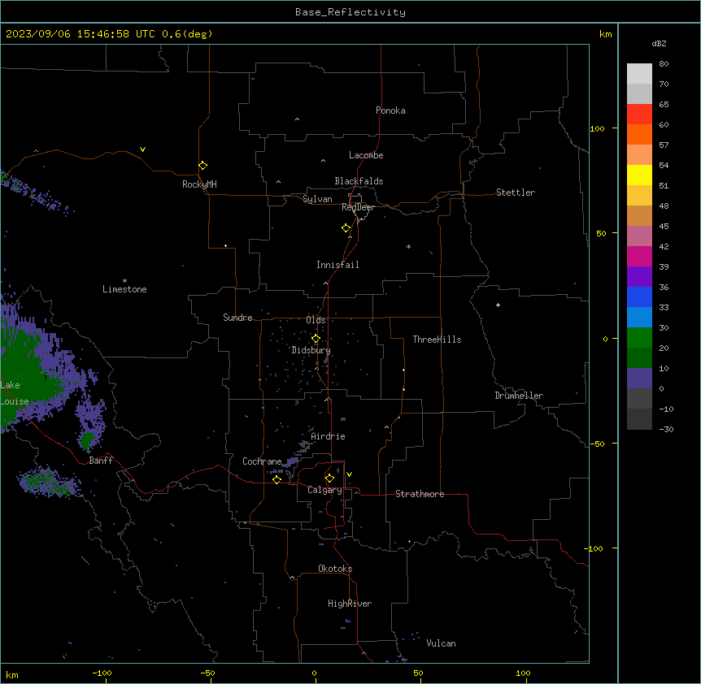This screenshot has height=684, width=701.
Task: Click the Stettler label
Action: tap(516, 193)
